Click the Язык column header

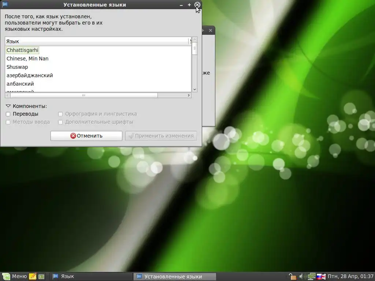97,41
